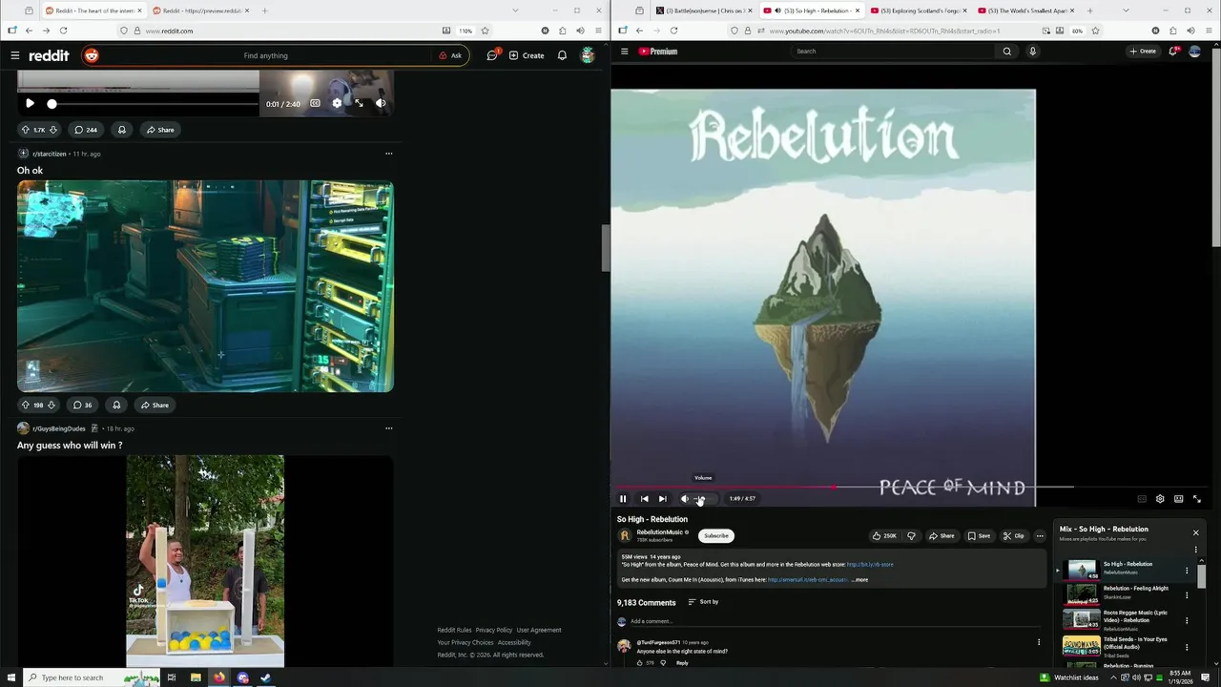Click Ask button in Reddit search bar
1221x687 pixels.
point(450,55)
